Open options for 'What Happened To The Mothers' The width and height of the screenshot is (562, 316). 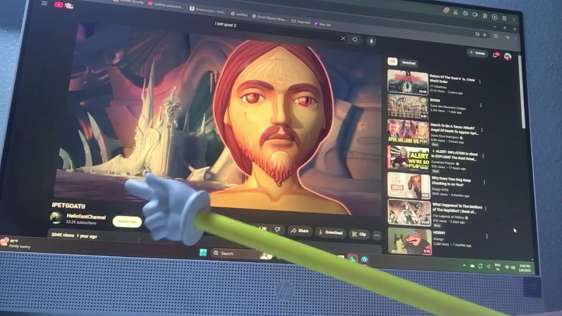coord(486,209)
